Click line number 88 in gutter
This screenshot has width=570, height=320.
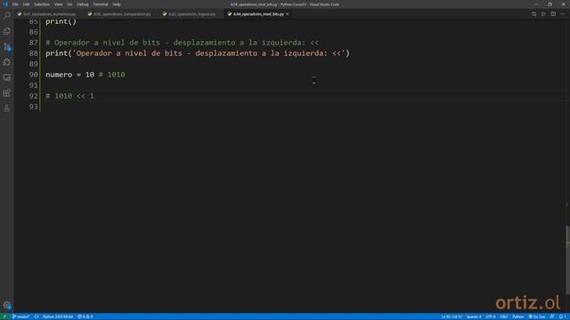click(34, 53)
